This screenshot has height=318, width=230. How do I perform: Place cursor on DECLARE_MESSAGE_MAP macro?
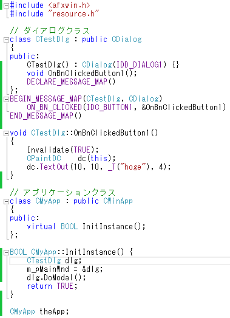(x=71, y=82)
